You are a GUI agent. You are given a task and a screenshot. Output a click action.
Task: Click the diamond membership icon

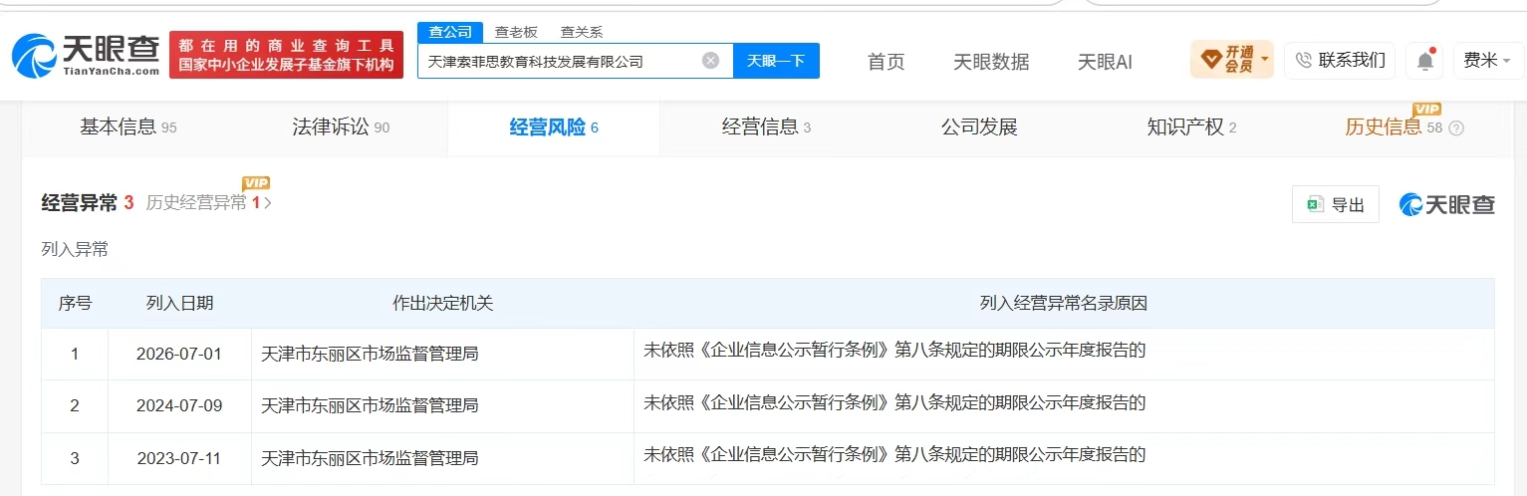tap(1211, 61)
